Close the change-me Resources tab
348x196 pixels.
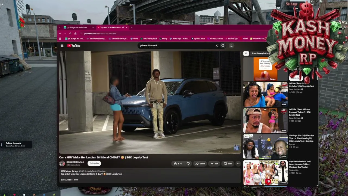[93, 27]
